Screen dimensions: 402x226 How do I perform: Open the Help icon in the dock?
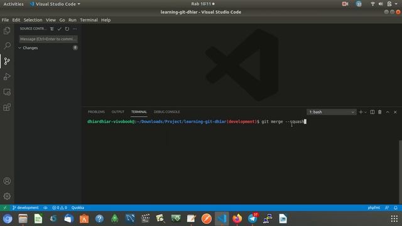click(x=99, y=218)
